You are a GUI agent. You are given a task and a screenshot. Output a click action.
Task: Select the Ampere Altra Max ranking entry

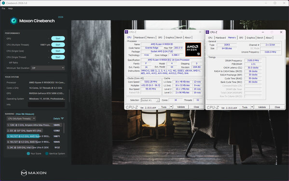pyautogui.click(x=34, y=125)
